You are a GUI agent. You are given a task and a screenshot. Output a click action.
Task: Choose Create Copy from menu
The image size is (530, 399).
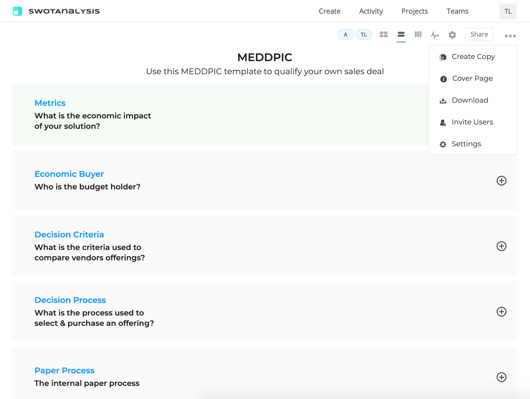[x=473, y=56]
